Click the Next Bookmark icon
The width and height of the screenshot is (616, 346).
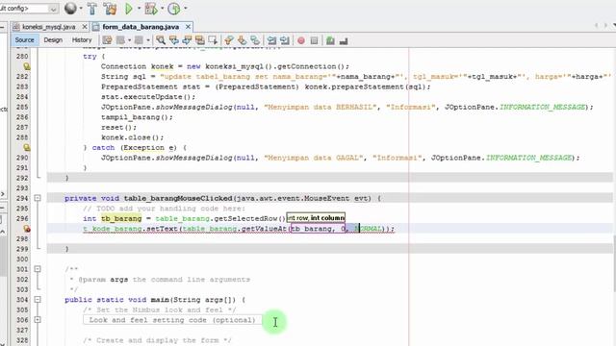point(242,40)
